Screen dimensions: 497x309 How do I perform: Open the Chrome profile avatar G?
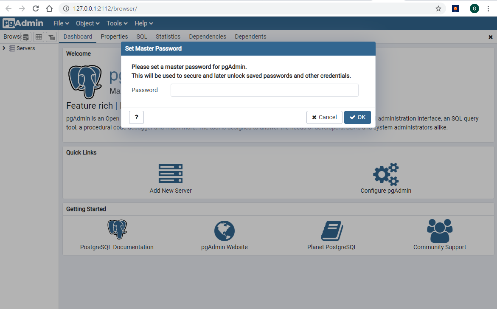click(474, 8)
